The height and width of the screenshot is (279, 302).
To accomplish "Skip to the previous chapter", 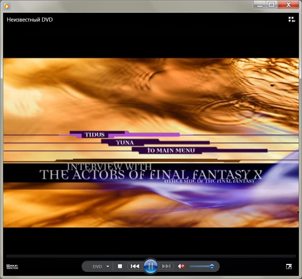I will click(135, 266).
